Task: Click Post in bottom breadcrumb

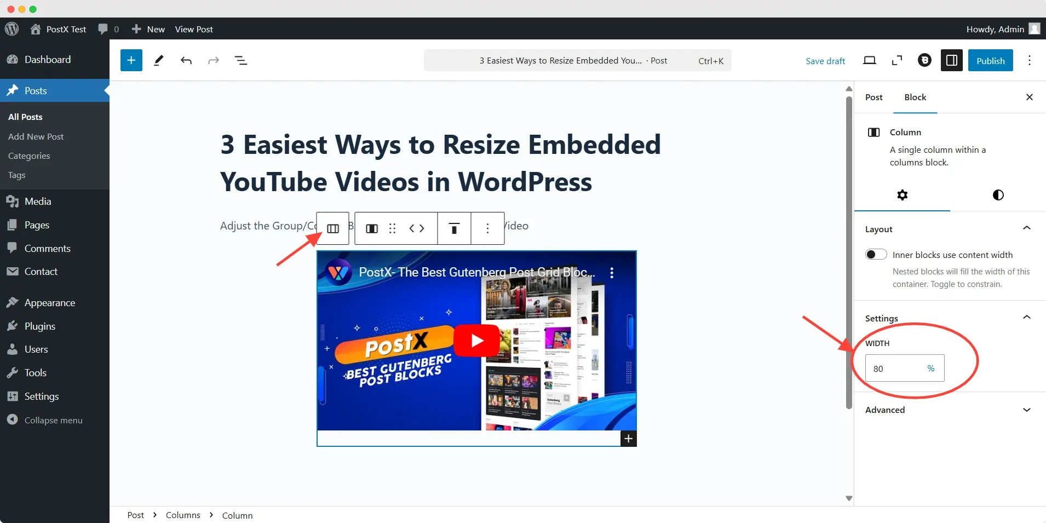Action: click(x=135, y=515)
